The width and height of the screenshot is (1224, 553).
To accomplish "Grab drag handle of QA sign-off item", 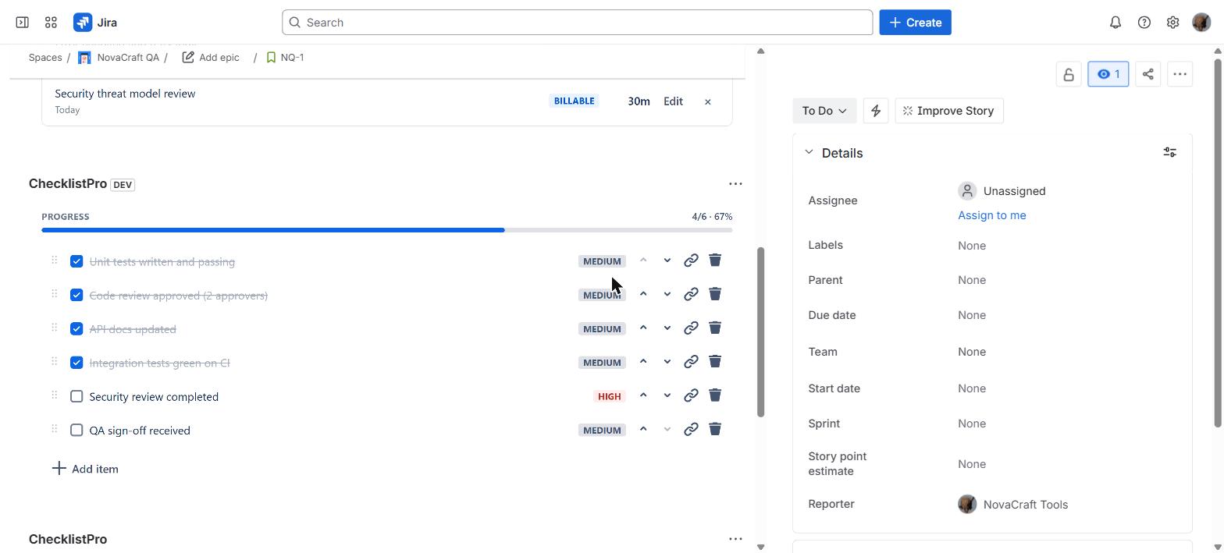I will [x=54, y=429].
